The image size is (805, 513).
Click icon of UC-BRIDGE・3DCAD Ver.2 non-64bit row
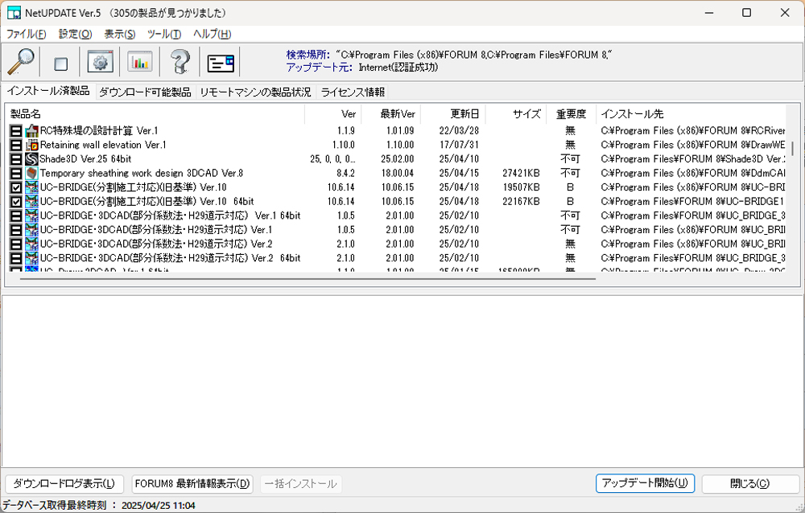tap(32, 244)
